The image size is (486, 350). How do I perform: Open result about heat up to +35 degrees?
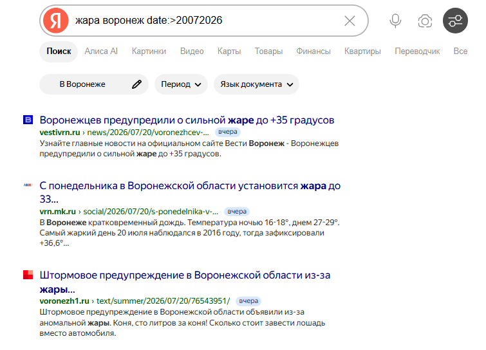pos(187,120)
